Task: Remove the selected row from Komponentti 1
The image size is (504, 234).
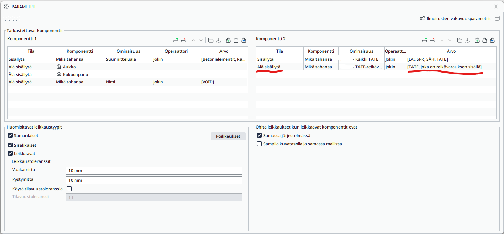Action: 183,40
